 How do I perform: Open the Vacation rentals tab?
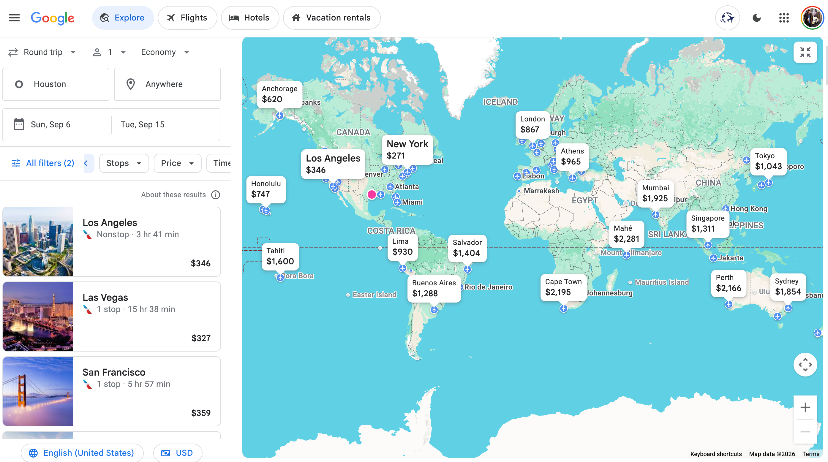click(332, 18)
